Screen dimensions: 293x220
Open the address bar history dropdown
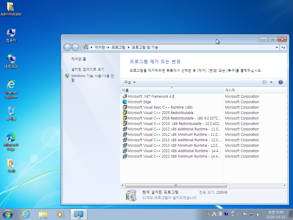277,47
